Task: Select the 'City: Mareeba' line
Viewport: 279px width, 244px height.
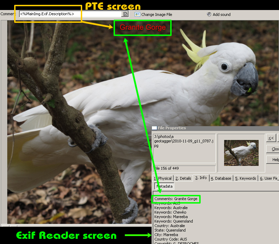Action: tap(166, 235)
